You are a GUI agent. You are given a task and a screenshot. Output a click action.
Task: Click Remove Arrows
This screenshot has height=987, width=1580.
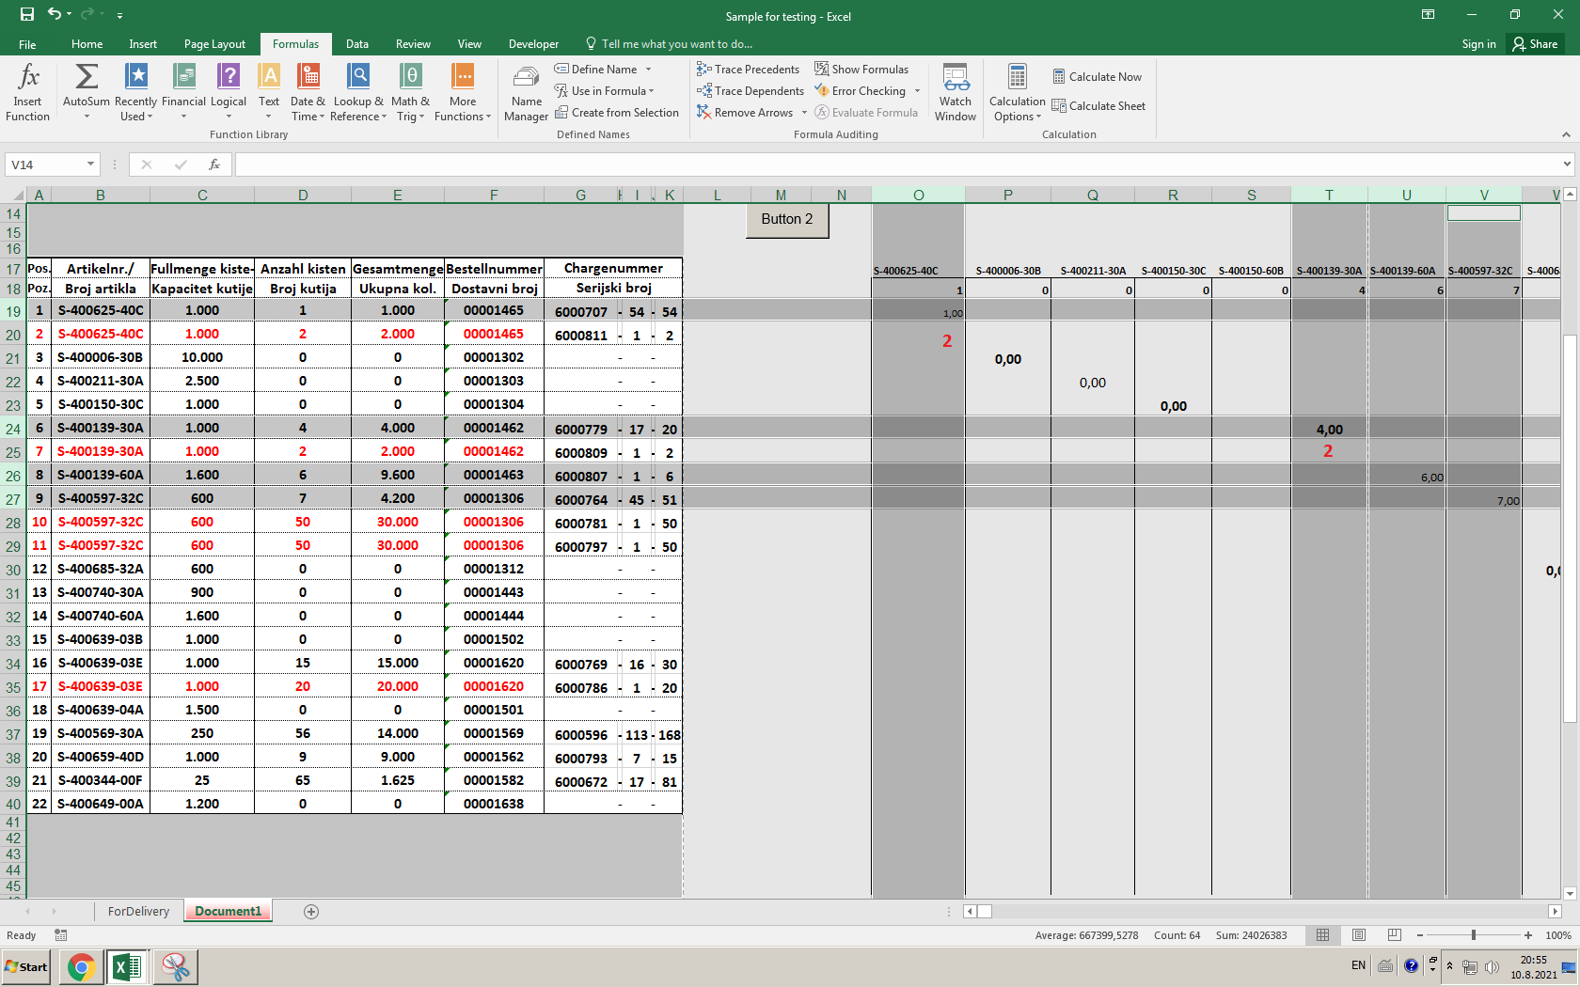click(745, 113)
